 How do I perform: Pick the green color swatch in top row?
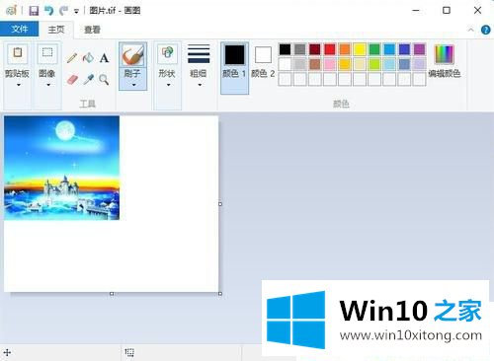374,49
